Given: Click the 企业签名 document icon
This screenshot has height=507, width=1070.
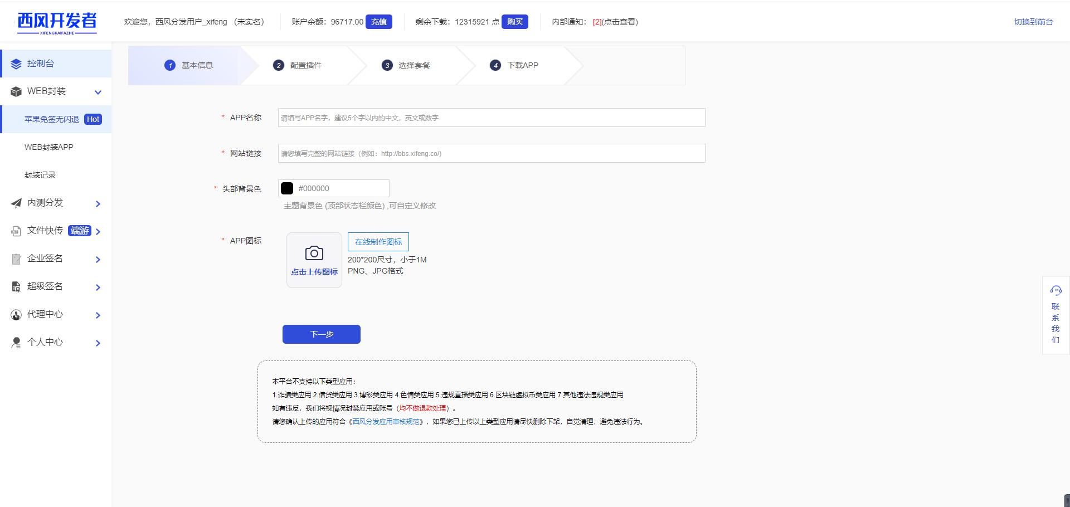Looking at the screenshot, I should coord(16,259).
